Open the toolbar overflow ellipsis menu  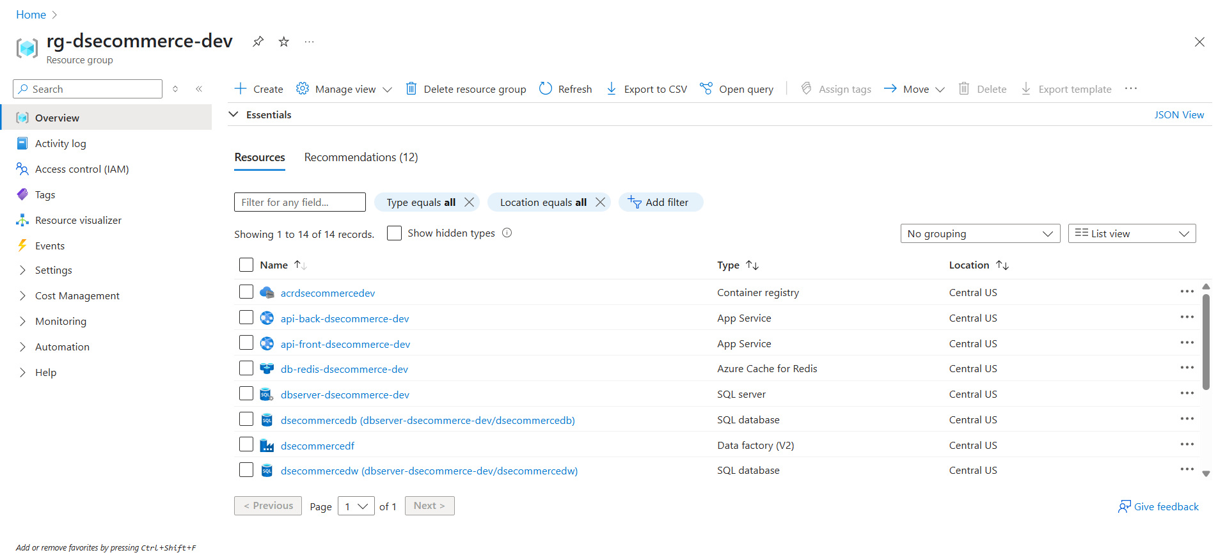pyautogui.click(x=1131, y=88)
